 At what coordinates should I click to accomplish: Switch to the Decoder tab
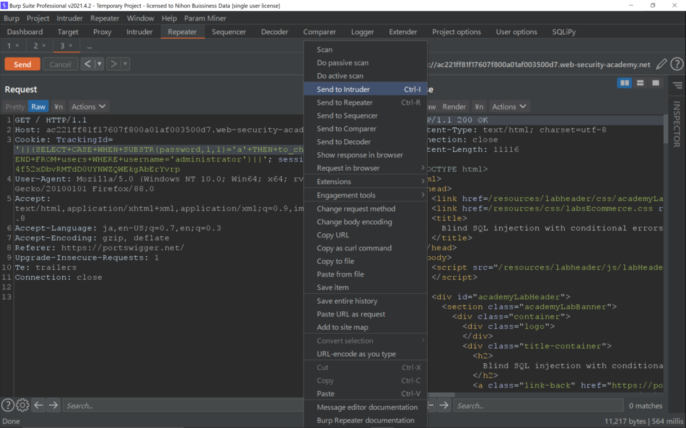274,32
